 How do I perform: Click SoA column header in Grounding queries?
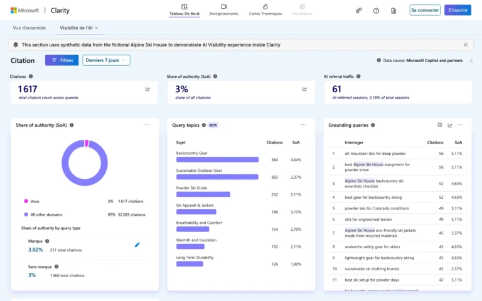tap(458, 142)
